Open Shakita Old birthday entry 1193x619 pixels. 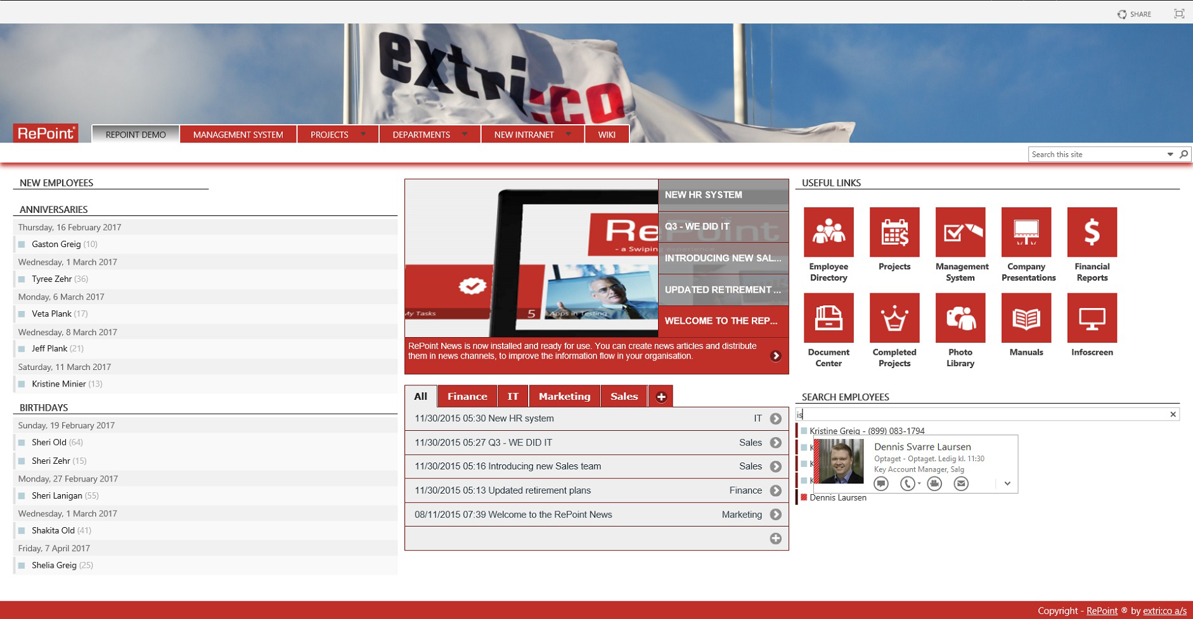[x=61, y=530]
